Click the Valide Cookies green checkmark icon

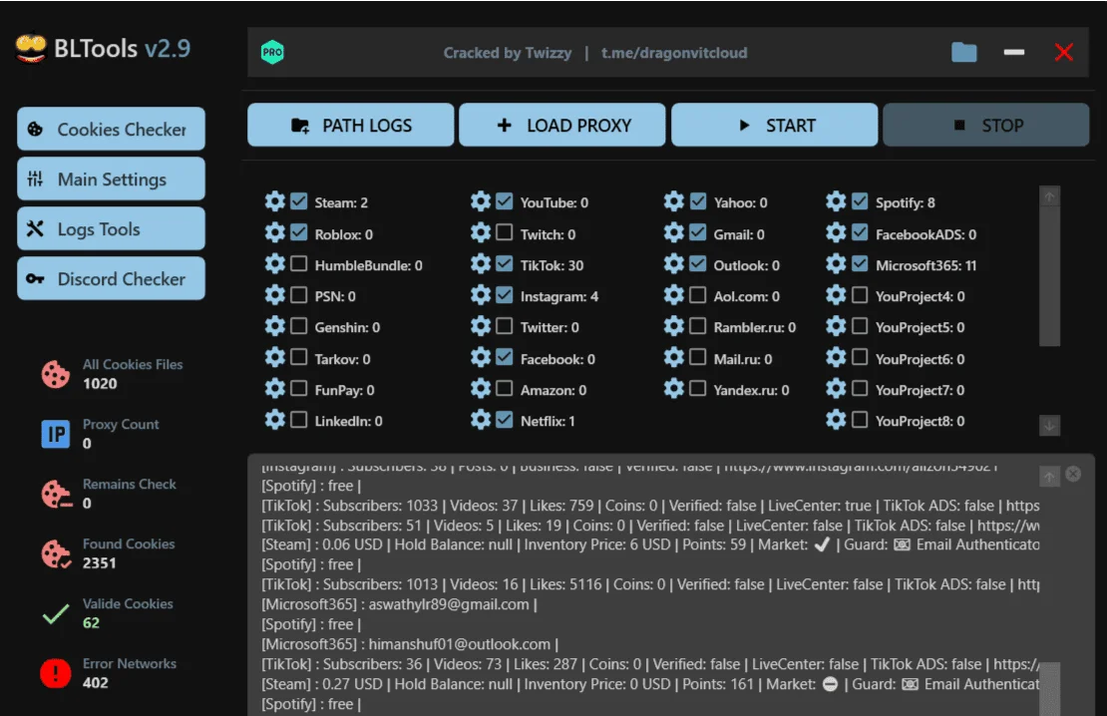[x=56, y=614]
